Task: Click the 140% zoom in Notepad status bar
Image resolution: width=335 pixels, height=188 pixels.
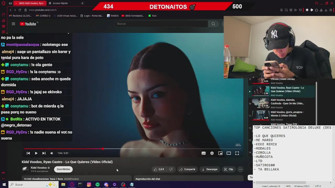Action: pyautogui.click(x=288, y=186)
